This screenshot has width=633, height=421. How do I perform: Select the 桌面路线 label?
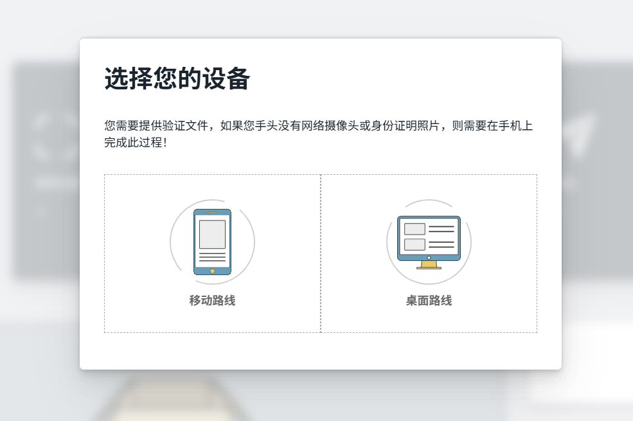click(x=429, y=301)
